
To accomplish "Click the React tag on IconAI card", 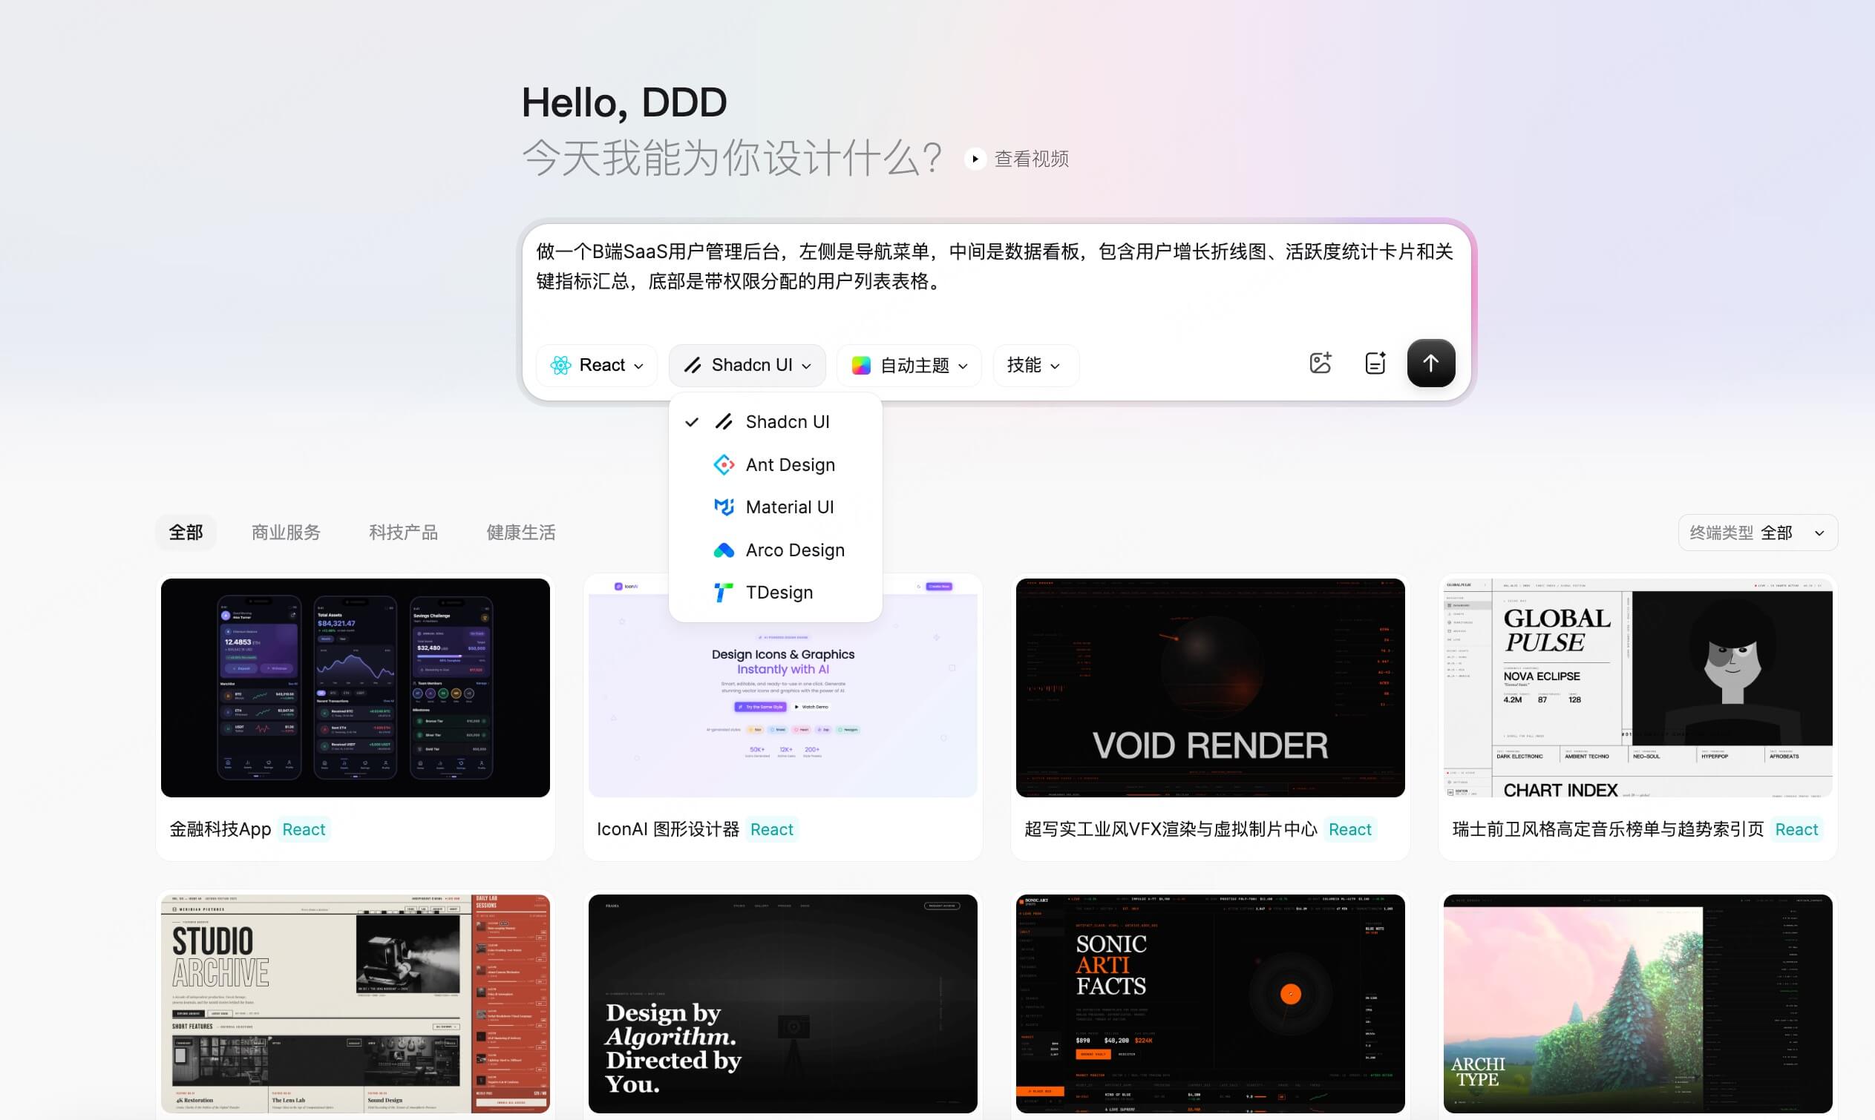I will [x=772, y=829].
